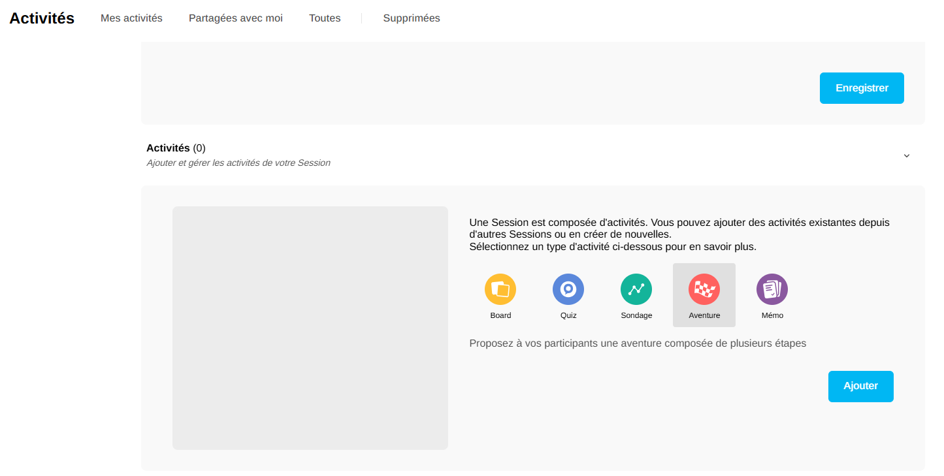Click the gray activity preview placeholder
This screenshot has width=944, height=476.
(x=310, y=328)
